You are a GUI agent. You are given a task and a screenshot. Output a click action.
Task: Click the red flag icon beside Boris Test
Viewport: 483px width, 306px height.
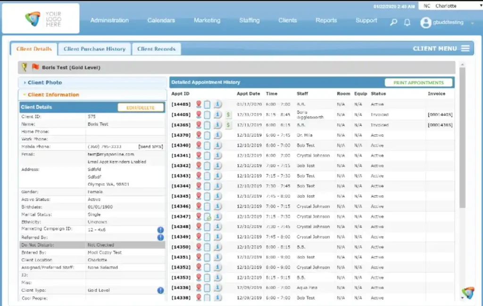tap(36, 67)
